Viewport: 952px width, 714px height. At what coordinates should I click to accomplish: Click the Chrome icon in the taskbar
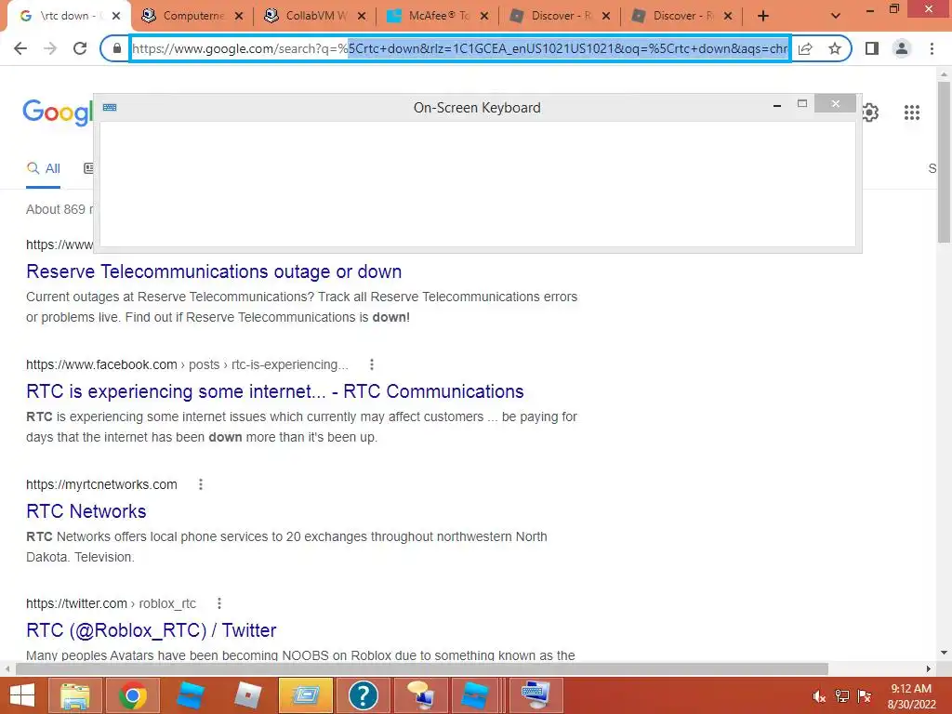133,695
